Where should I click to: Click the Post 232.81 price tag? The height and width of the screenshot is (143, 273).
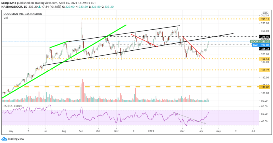[x=261, y=45]
